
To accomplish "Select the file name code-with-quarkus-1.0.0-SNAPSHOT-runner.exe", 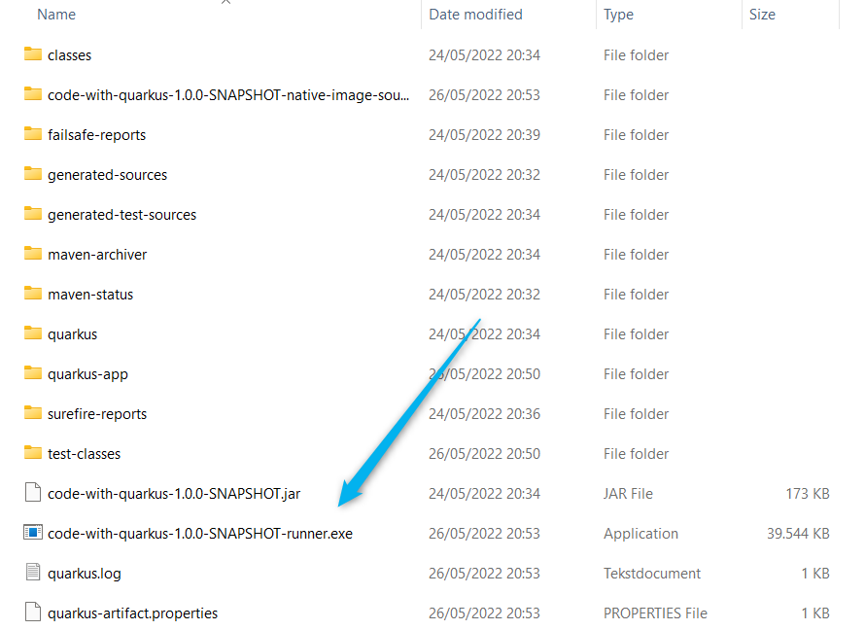I will (x=200, y=534).
